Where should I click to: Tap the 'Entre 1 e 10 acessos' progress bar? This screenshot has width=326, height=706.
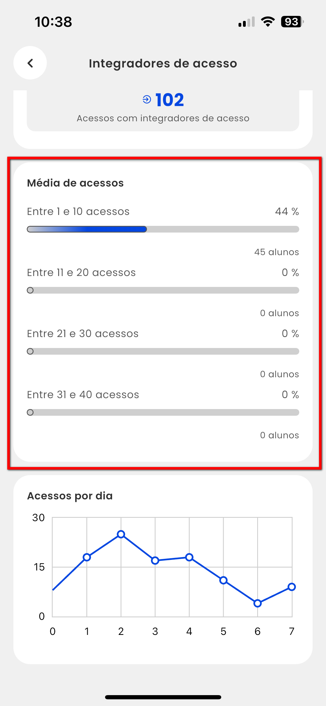(x=163, y=229)
